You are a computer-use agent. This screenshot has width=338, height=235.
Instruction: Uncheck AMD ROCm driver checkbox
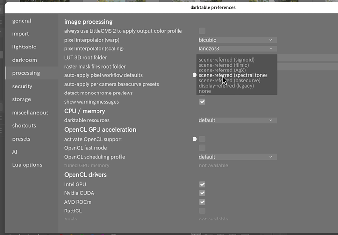202,202
